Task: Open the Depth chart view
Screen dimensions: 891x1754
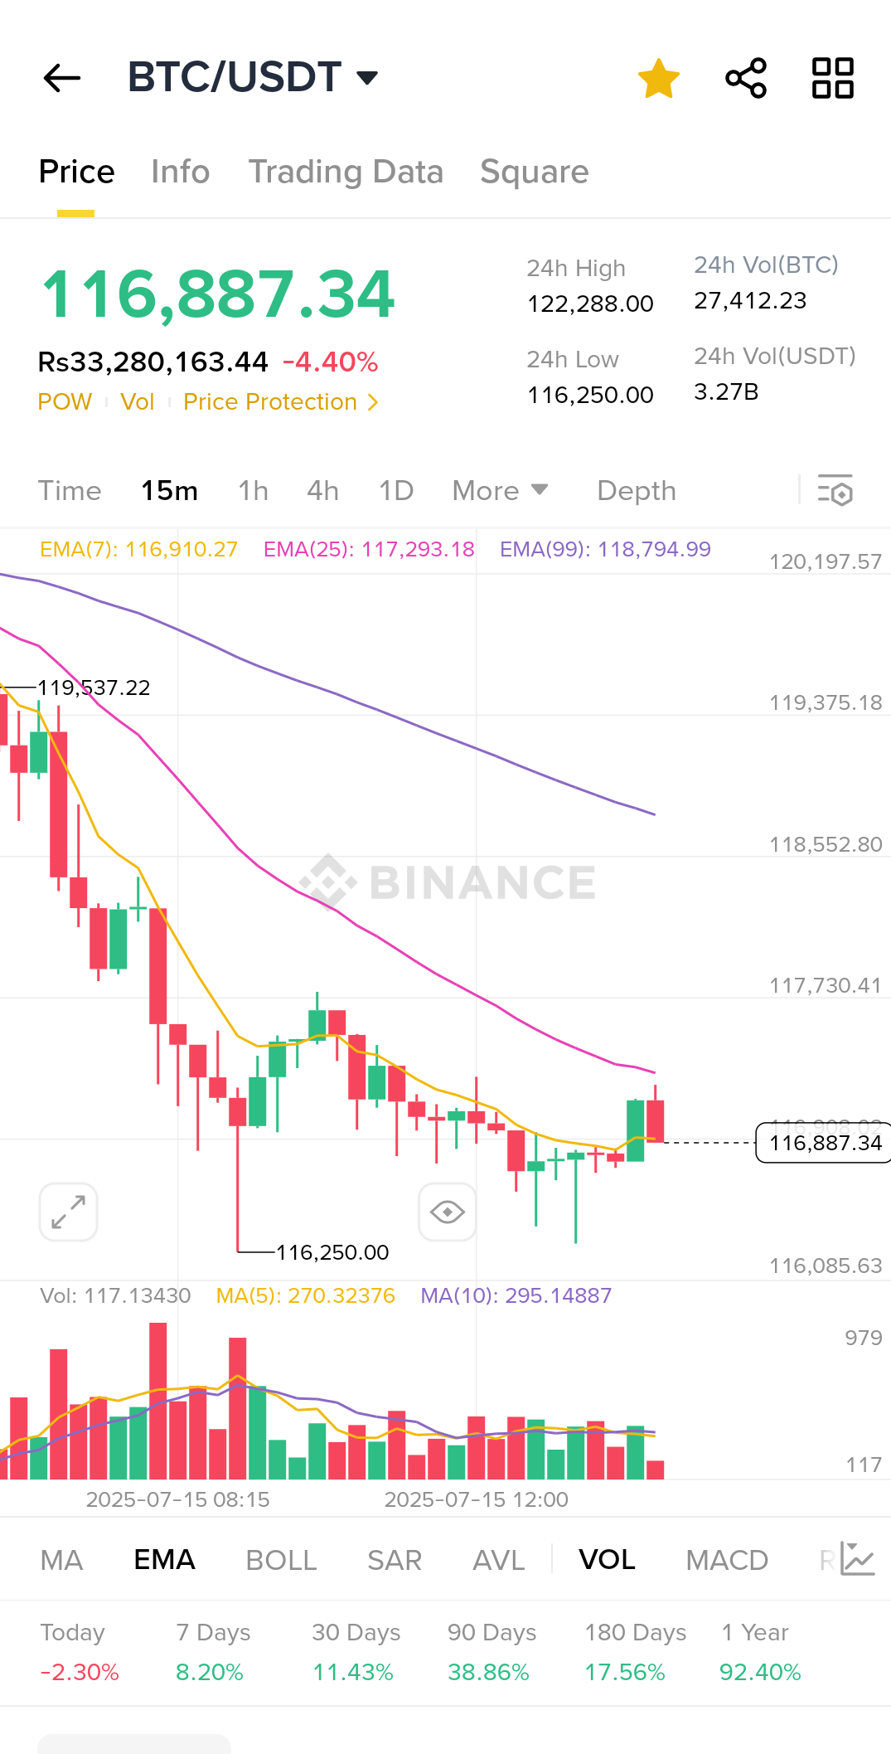Action: [637, 491]
